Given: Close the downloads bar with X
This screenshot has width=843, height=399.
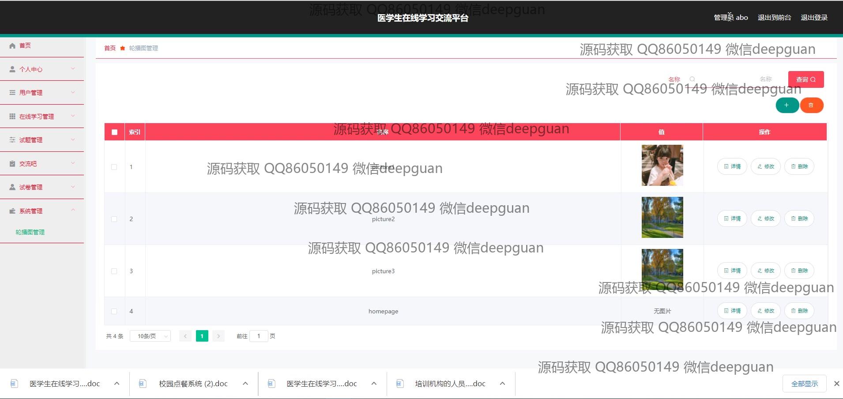Looking at the screenshot, I should [x=836, y=384].
